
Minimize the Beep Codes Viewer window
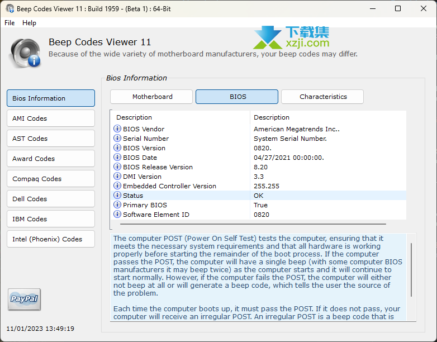coord(373,8)
